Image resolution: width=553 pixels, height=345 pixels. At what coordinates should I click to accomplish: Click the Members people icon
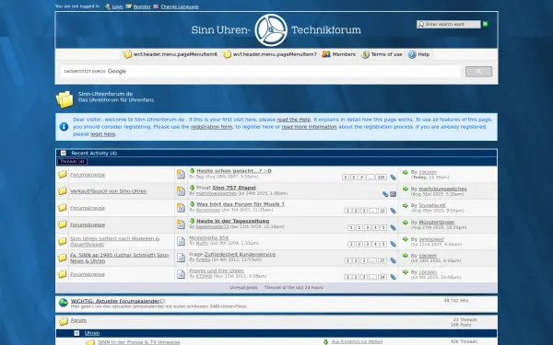pos(326,54)
